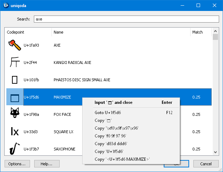The width and height of the screenshot is (223, 172).
Task: Click the maximize symbol glyph in list
Action: pos(14,97)
